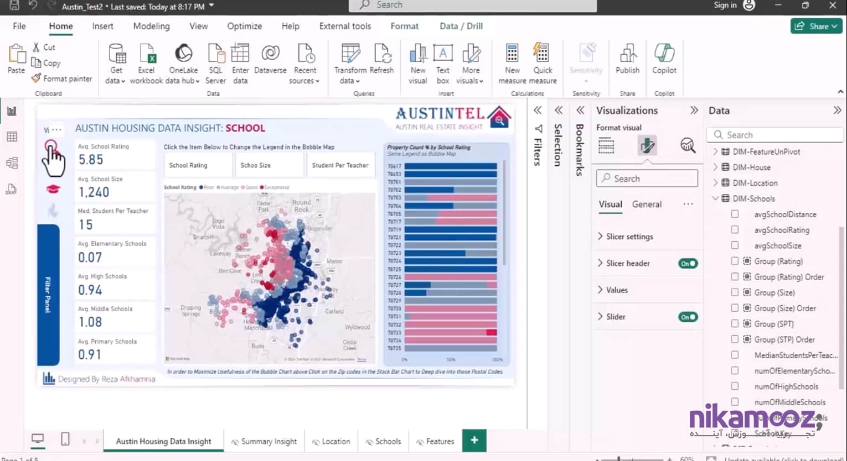The image size is (847, 461).
Task: Click the Share button
Action: pos(816,26)
